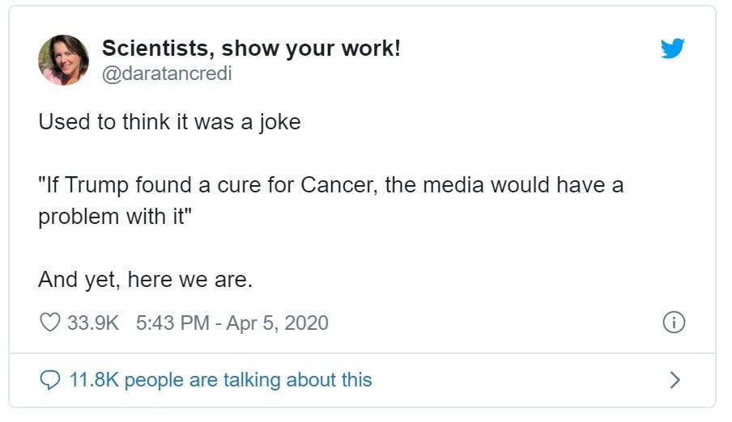Click the 'Used to think it was a joke' line
Viewport: 732px width, 422px height.
(169, 122)
